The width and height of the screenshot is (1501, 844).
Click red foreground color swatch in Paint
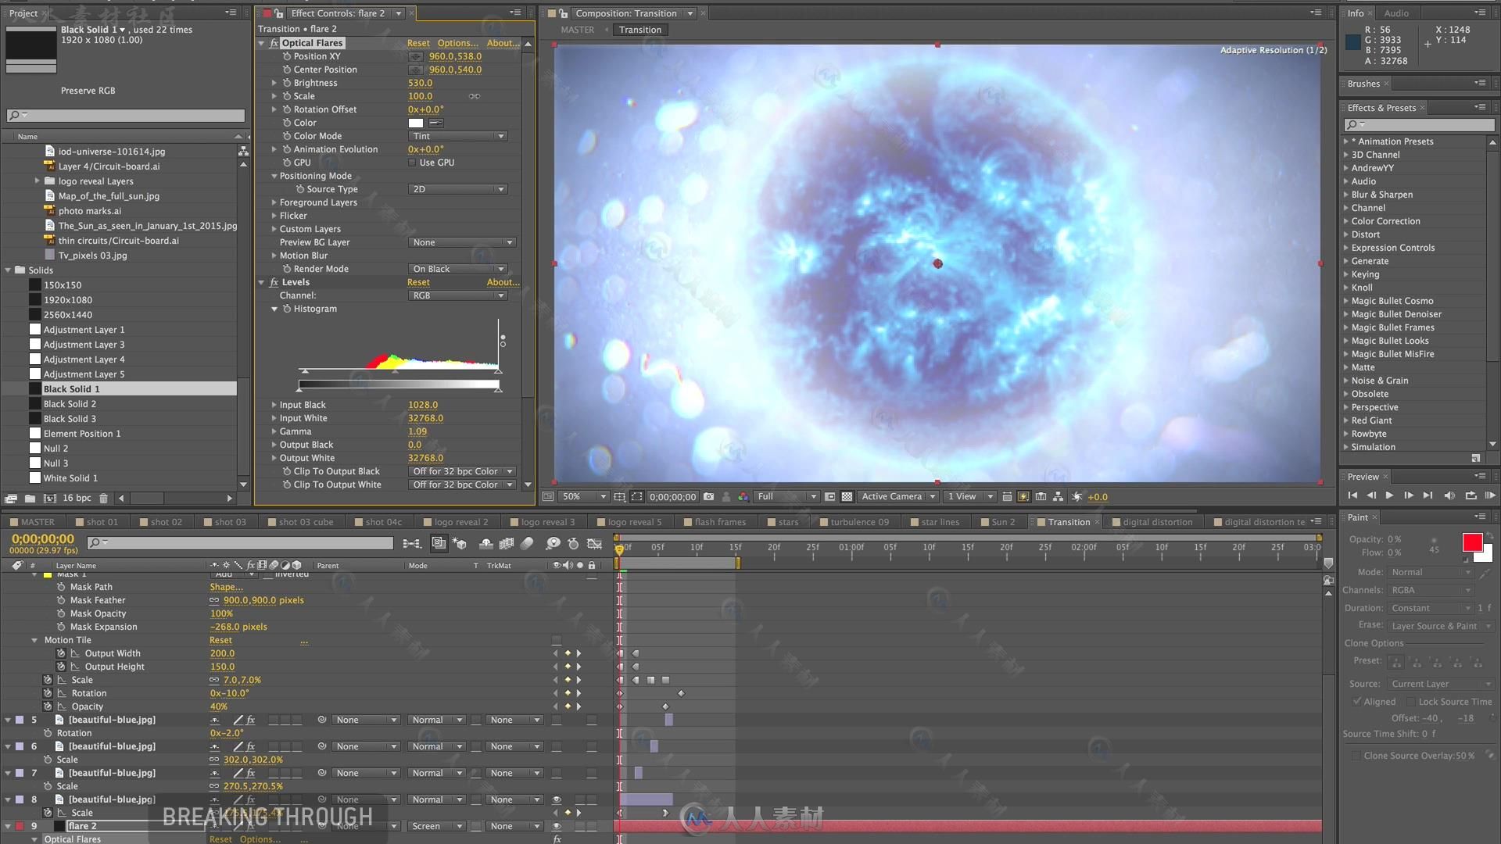(x=1472, y=542)
